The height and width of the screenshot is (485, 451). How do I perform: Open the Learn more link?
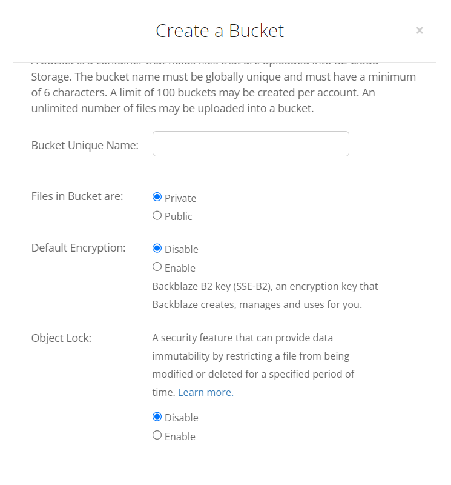coord(205,392)
